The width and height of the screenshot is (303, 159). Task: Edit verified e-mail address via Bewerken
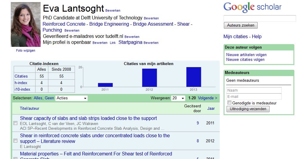(x=132, y=37)
